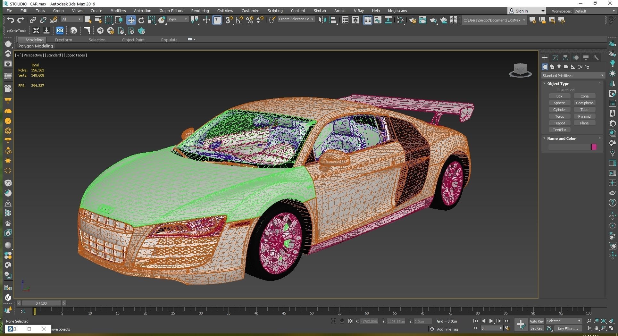Activate the Select and Scale tool
This screenshot has width=618, height=336.
[x=152, y=20]
